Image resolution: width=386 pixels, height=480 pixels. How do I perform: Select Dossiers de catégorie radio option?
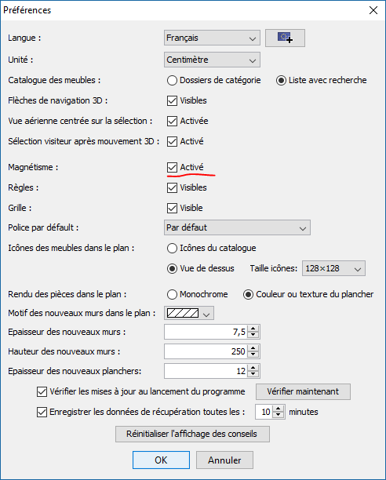click(x=172, y=81)
